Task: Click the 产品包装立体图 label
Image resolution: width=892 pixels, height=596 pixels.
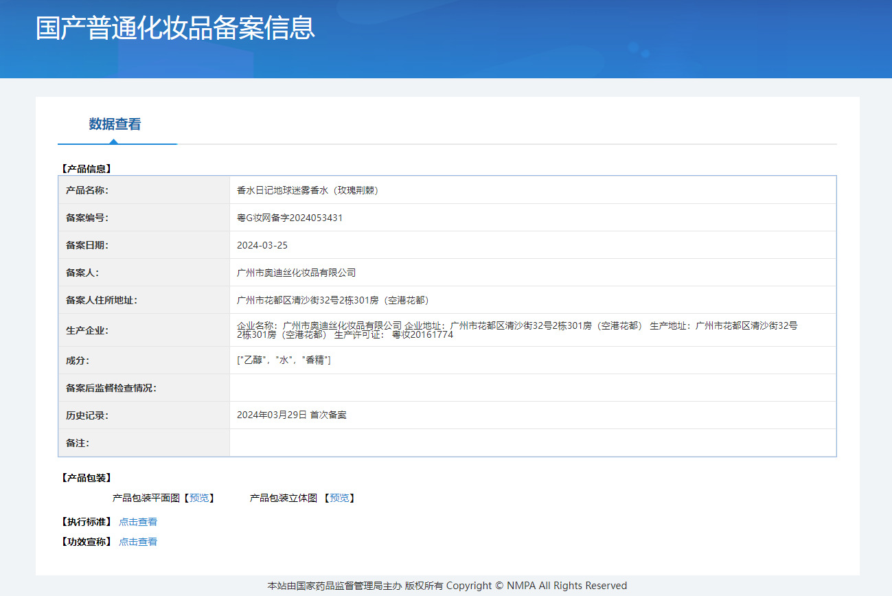Action: tap(284, 498)
